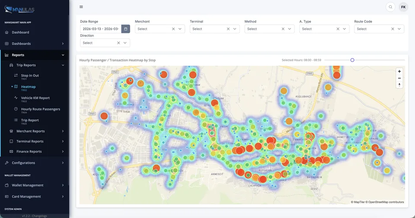This screenshot has width=415, height=218.
Task: Expand the Card Management chevron
Action: pyautogui.click(x=63, y=196)
